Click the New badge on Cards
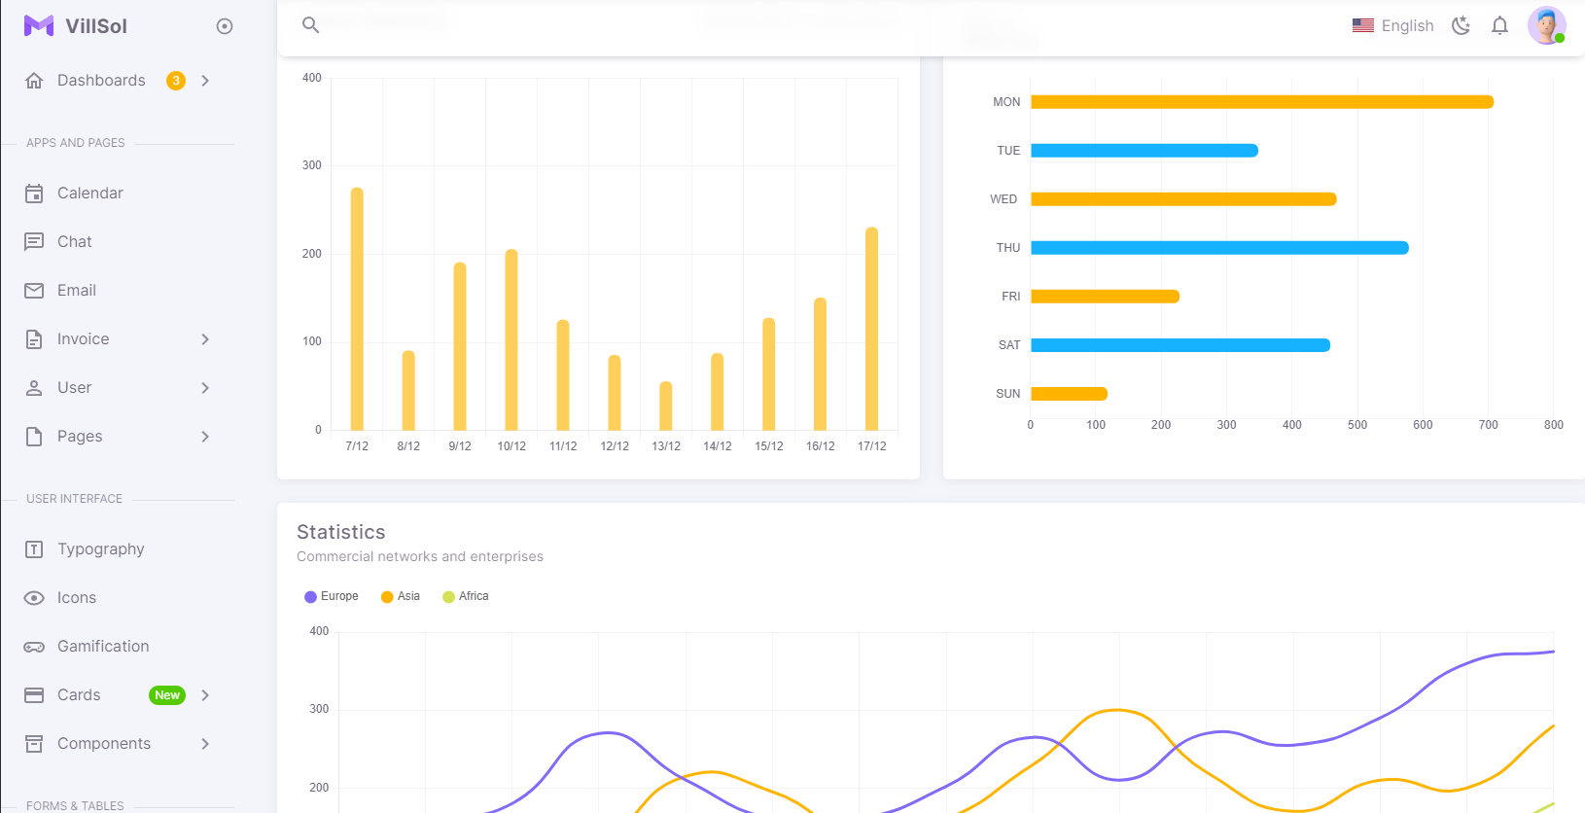The width and height of the screenshot is (1585, 813). tap(167, 695)
